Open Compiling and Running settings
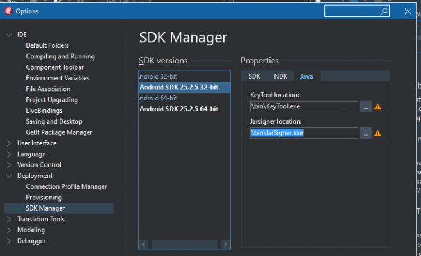Screen dimensions: 421x256 click(60, 56)
